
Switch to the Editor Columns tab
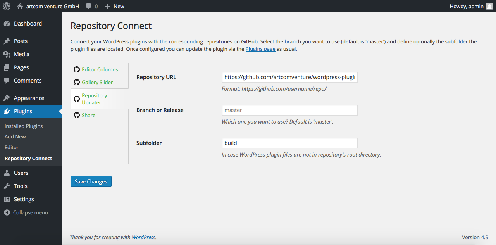tap(100, 69)
